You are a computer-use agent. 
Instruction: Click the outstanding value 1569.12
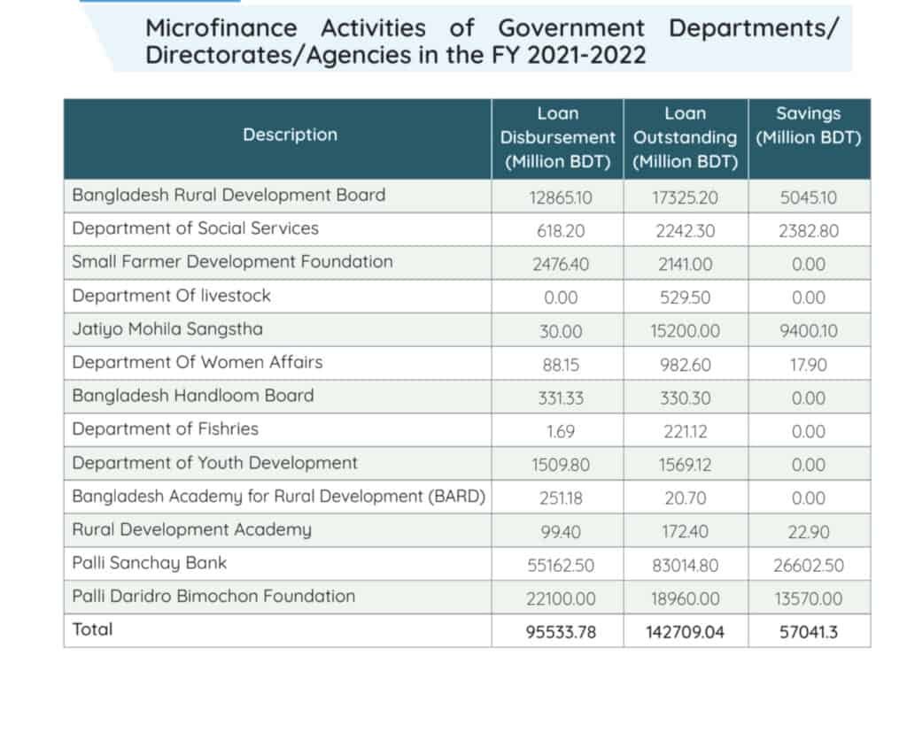coord(685,466)
